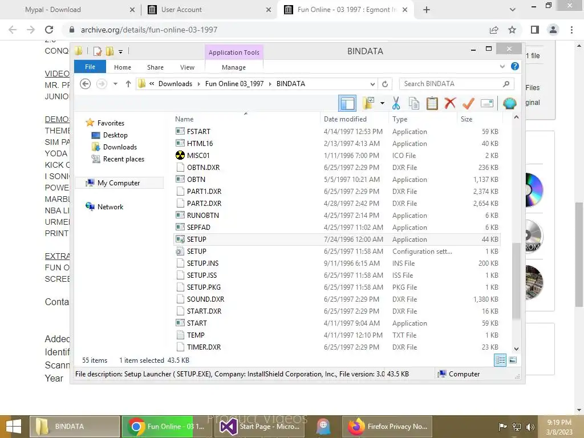This screenshot has width=584, height=438.
Task: Toggle the navigation pane toolbar button
Action: tap(347, 103)
